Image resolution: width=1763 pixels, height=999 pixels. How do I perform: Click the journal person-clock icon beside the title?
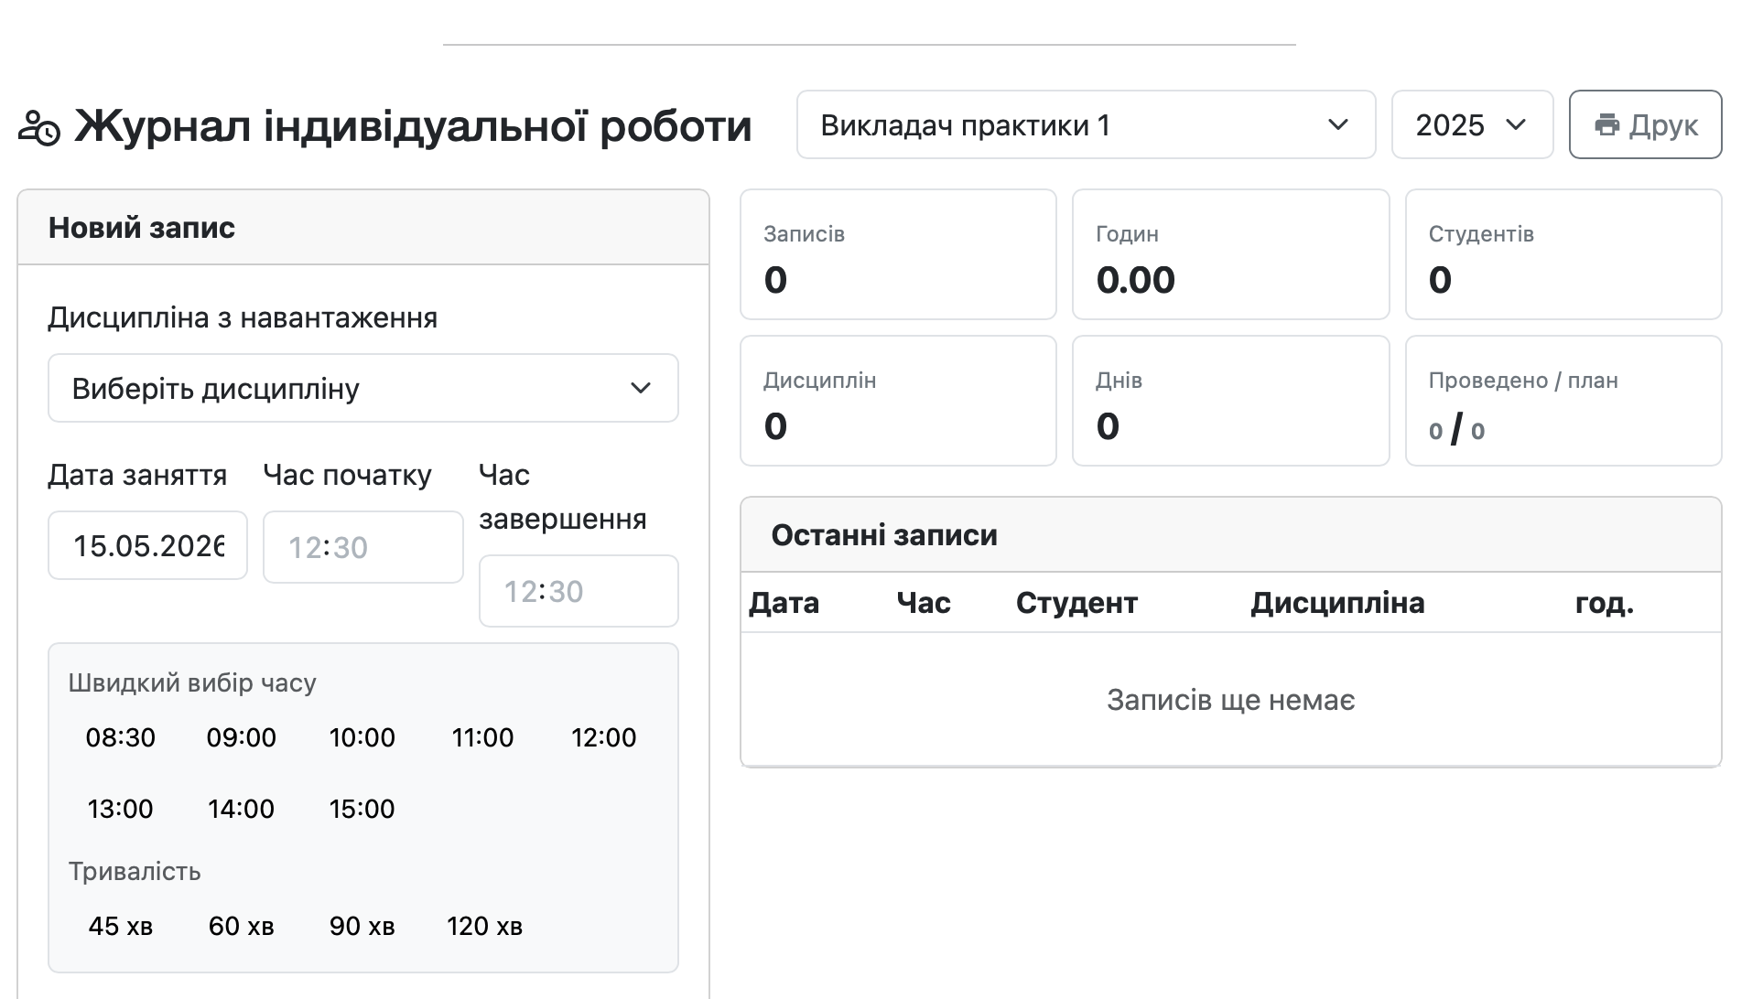tap(39, 128)
